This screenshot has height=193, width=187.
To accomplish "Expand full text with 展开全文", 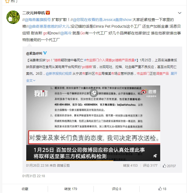I will [174, 74].
